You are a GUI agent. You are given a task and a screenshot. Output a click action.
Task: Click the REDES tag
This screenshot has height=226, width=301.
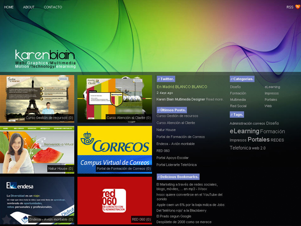coord(277,140)
